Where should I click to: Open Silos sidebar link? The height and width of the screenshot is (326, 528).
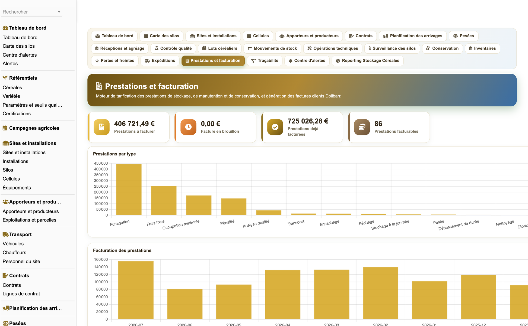pos(8,170)
